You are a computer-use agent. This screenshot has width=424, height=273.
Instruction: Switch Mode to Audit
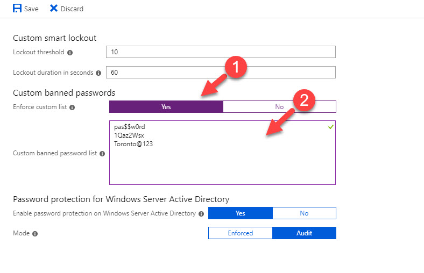tap(304, 233)
